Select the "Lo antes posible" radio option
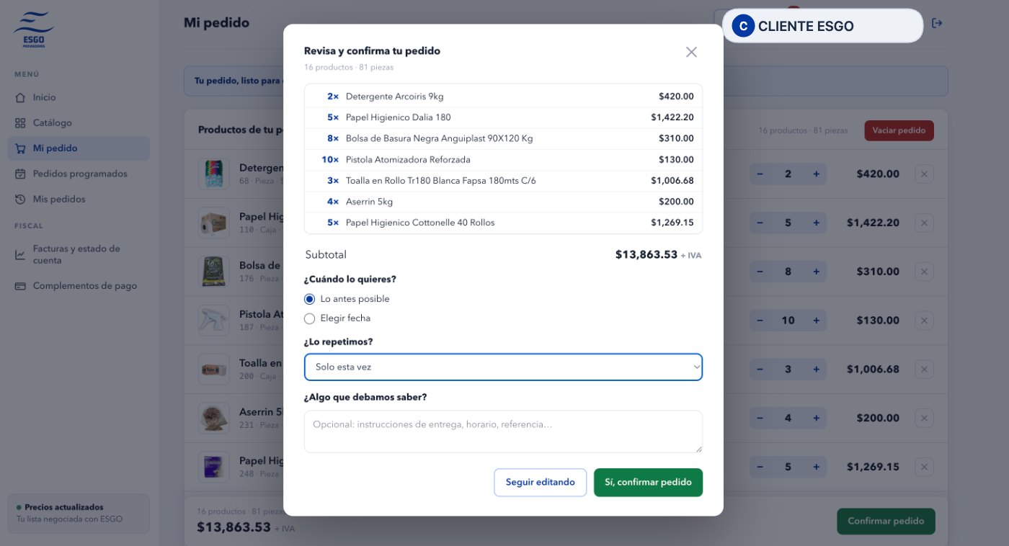The width and height of the screenshot is (1009, 546). [310, 299]
